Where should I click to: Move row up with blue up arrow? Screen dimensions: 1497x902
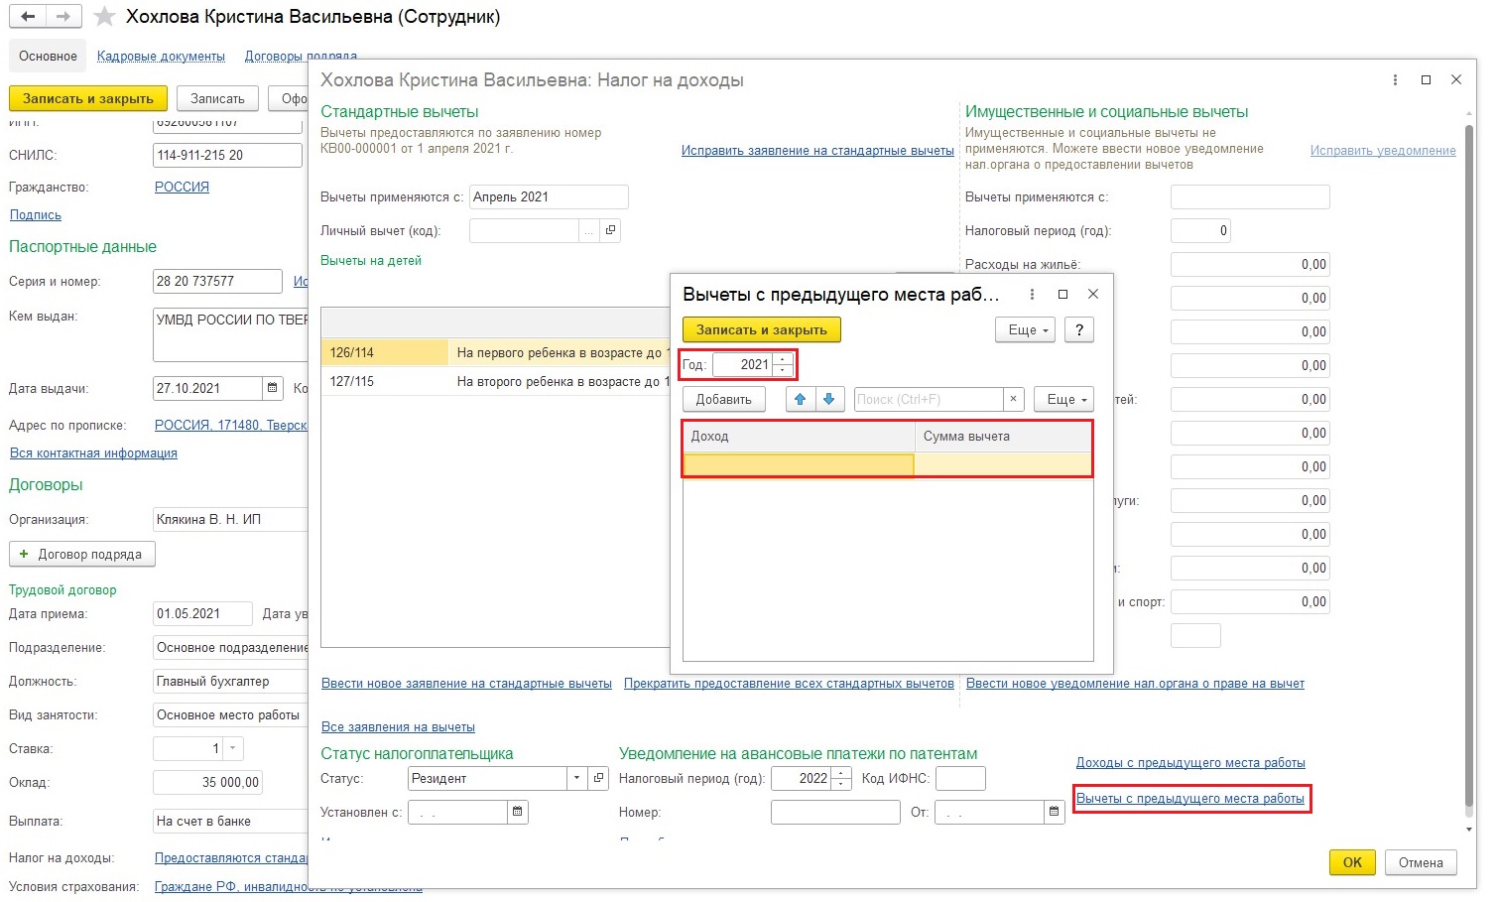pyautogui.click(x=801, y=399)
